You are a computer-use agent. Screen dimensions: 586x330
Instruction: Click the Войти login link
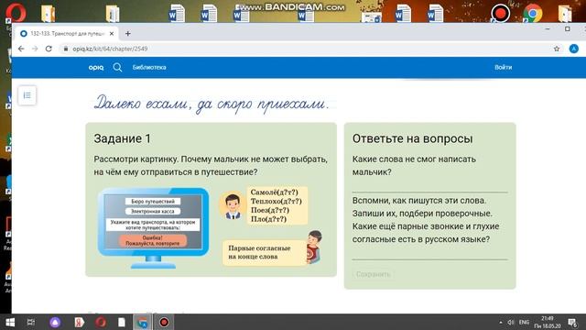(x=503, y=67)
